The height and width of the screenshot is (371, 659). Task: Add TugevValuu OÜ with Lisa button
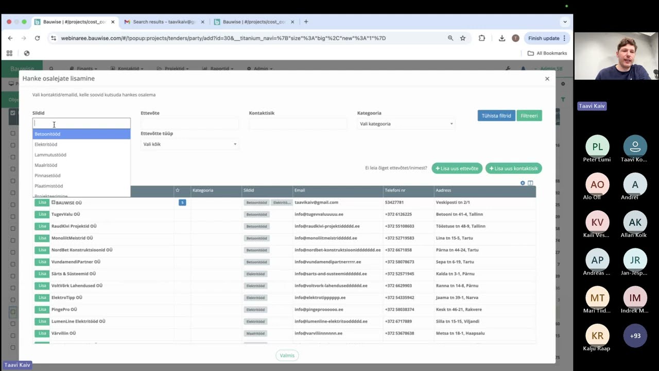pyautogui.click(x=42, y=214)
